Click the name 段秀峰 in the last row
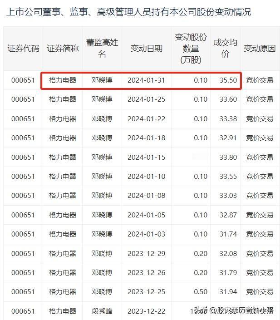The image size is (280, 320). coord(102,311)
